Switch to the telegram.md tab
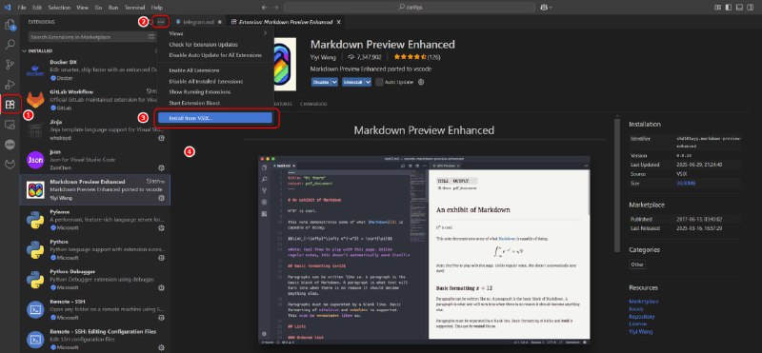Viewport: 762px width, 353px height. coord(198,22)
